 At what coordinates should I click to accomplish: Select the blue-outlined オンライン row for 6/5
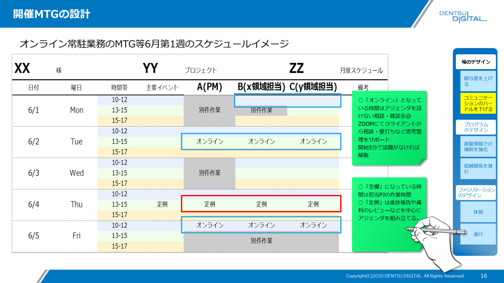coord(261,225)
